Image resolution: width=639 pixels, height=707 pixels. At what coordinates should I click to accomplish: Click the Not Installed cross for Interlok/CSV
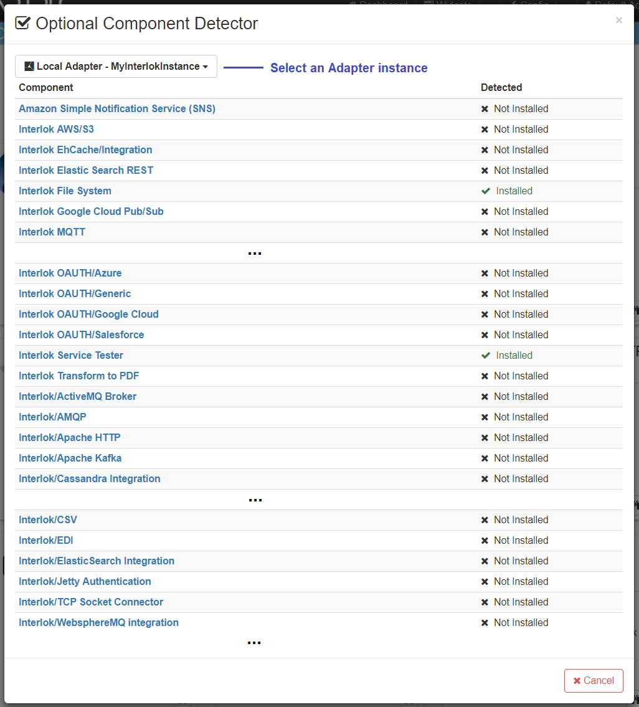pyautogui.click(x=485, y=520)
